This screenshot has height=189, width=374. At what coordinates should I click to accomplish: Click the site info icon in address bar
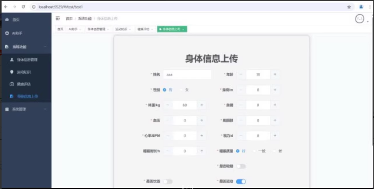pos(34,6)
